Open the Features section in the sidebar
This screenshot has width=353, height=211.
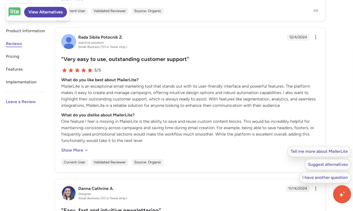click(x=14, y=69)
